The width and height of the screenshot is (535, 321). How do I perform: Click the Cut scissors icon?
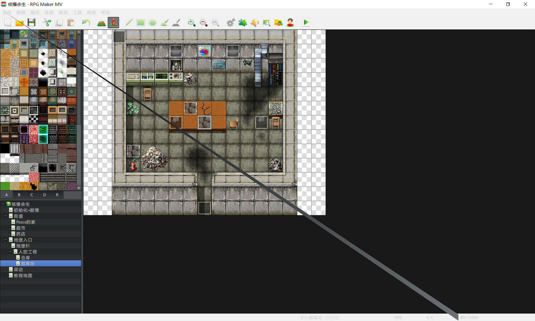[x=47, y=23]
